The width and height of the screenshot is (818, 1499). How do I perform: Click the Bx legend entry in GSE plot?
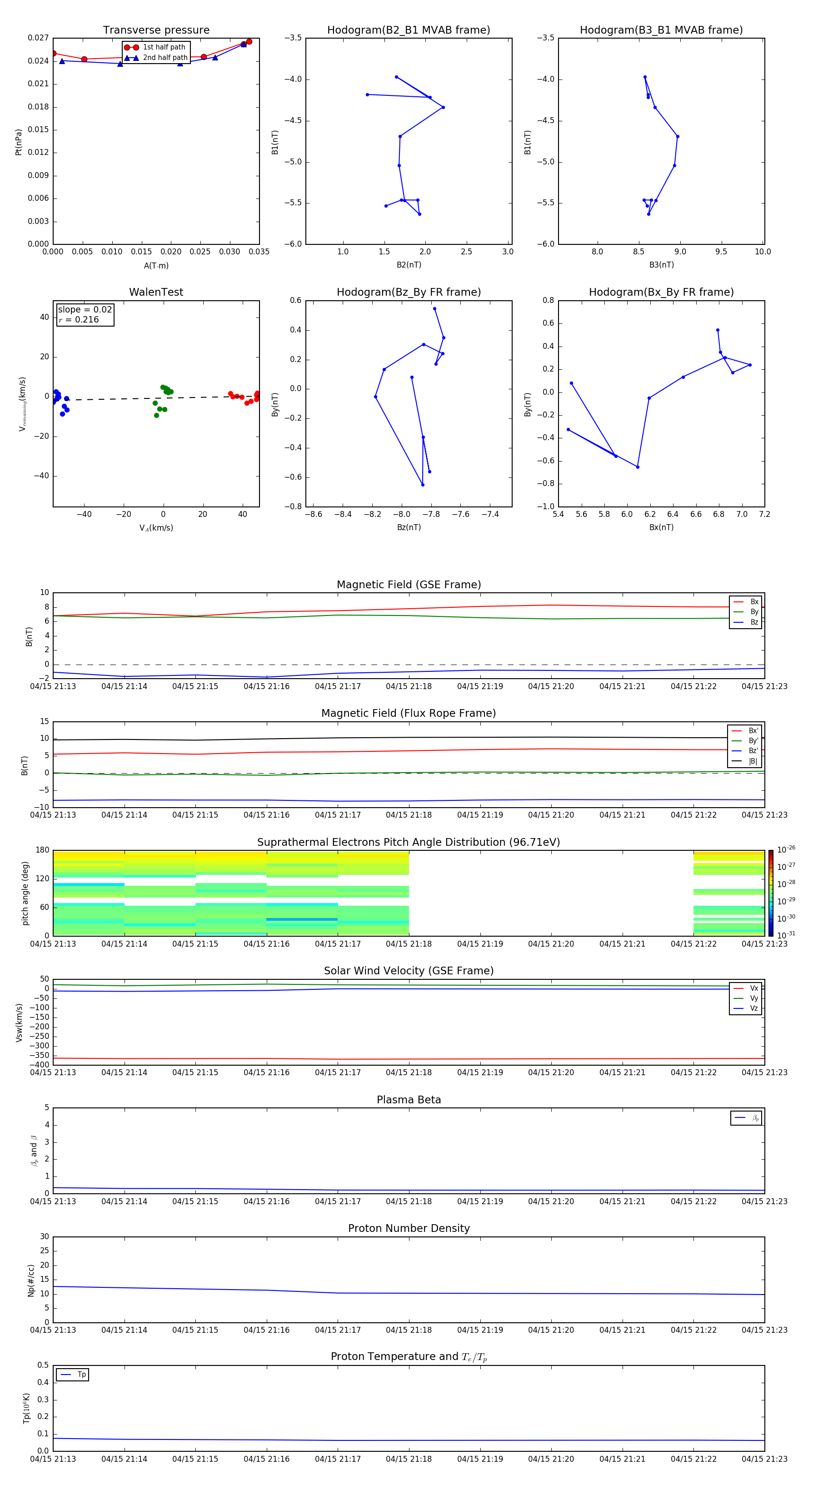coord(746,602)
